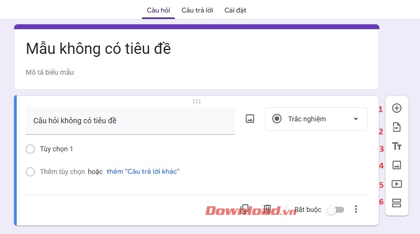Toggle the Bắt buộc required switch
The height and width of the screenshot is (234, 420).
[x=336, y=210]
